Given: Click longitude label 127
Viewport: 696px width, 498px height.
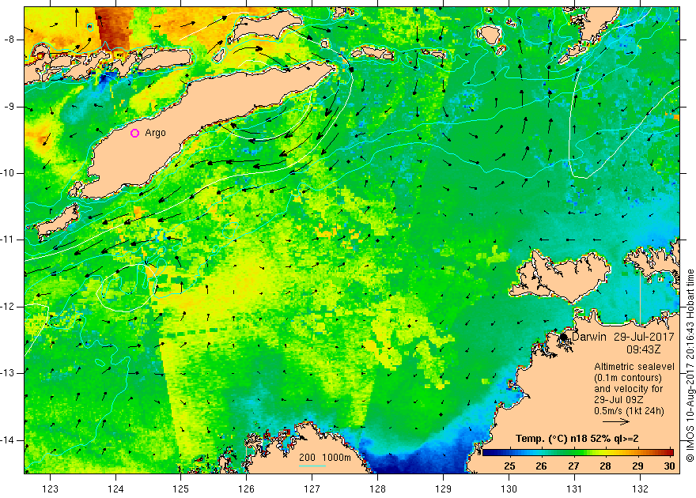Looking at the screenshot, I should click(312, 489).
